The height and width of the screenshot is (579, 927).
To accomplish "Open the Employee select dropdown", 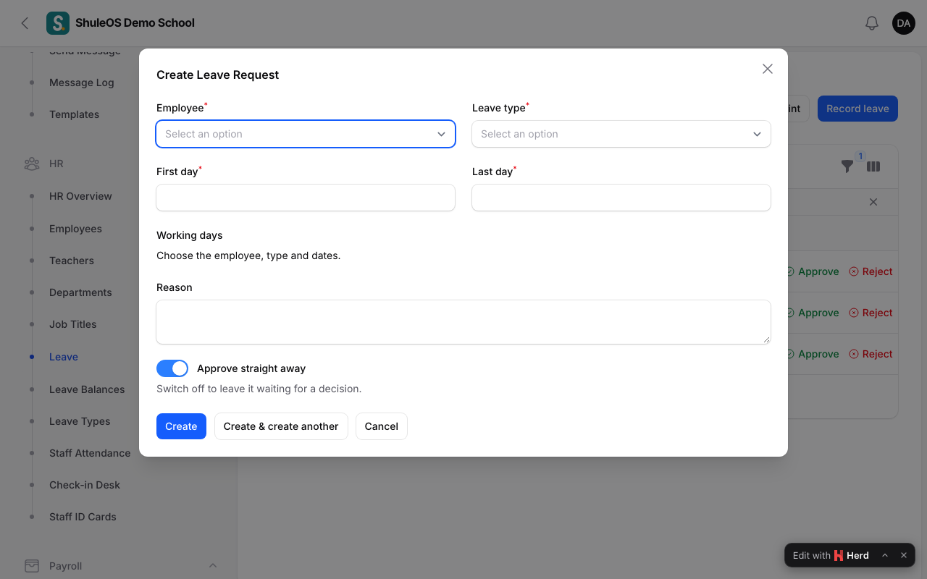I will pos(306,134).
